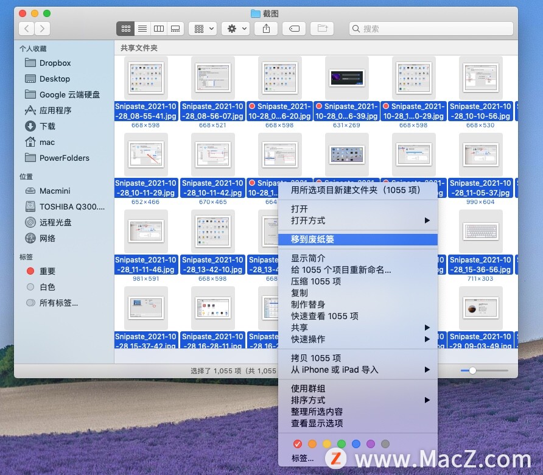The image size is (543, 475).
Task: Switch to gallery view in toolbar
Action: 175,29
